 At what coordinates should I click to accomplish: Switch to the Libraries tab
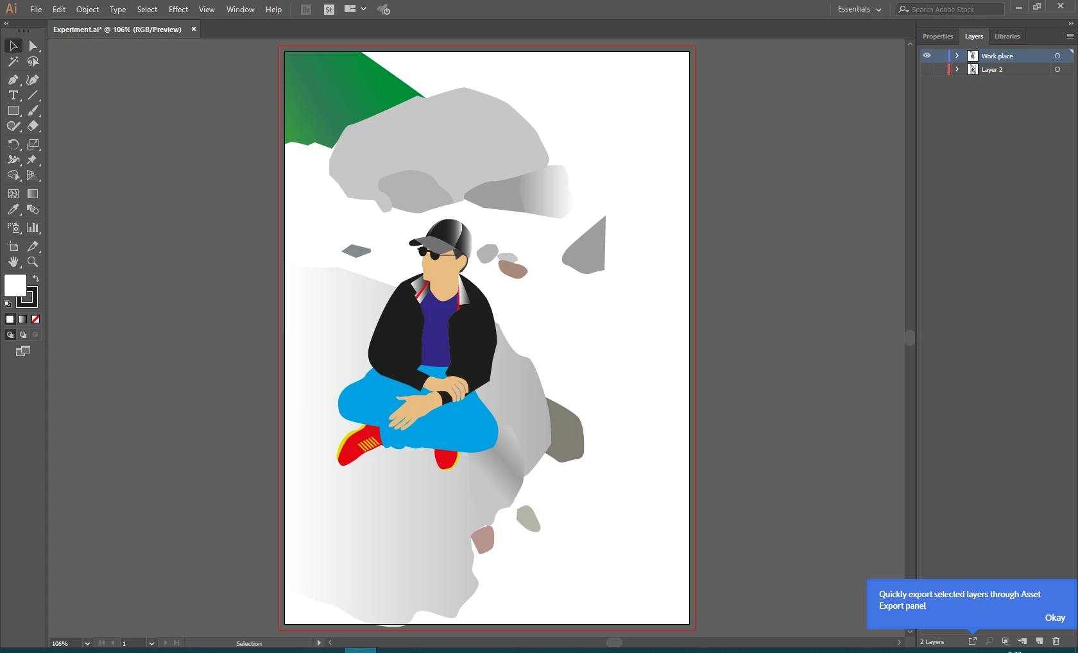[1007, 37]
